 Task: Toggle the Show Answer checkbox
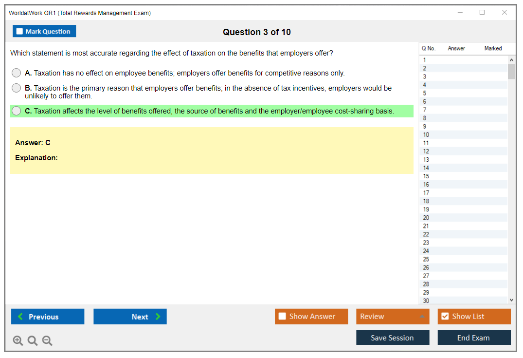pyautogui.click(x=282, y=317)
